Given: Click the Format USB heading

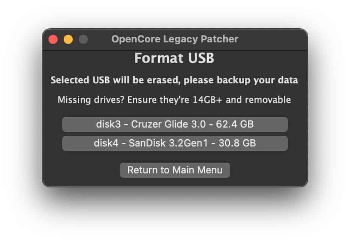Looking at the screenshot, I should 175,58.
